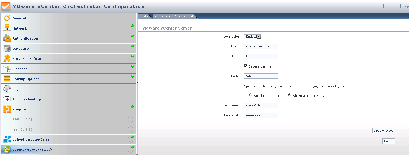The width and height of the screenshot is (409, 155).
Task: Click the Port input field
Action: coord(261,56)
